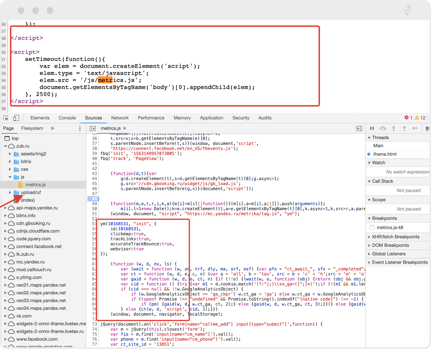Click the red error count indicator
Screen dimensions: 431x349
[408, 118]
